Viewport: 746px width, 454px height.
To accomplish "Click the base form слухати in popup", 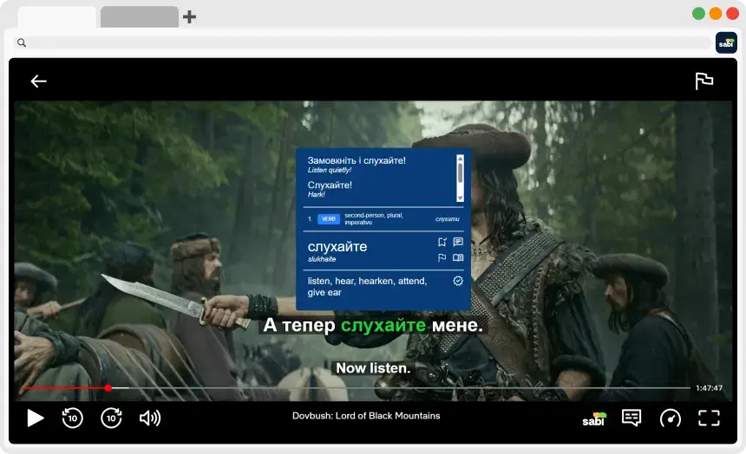I will (448, 219).
